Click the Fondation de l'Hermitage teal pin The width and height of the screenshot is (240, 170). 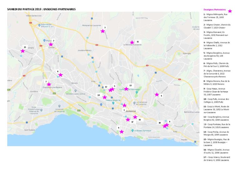coord(137,92)
